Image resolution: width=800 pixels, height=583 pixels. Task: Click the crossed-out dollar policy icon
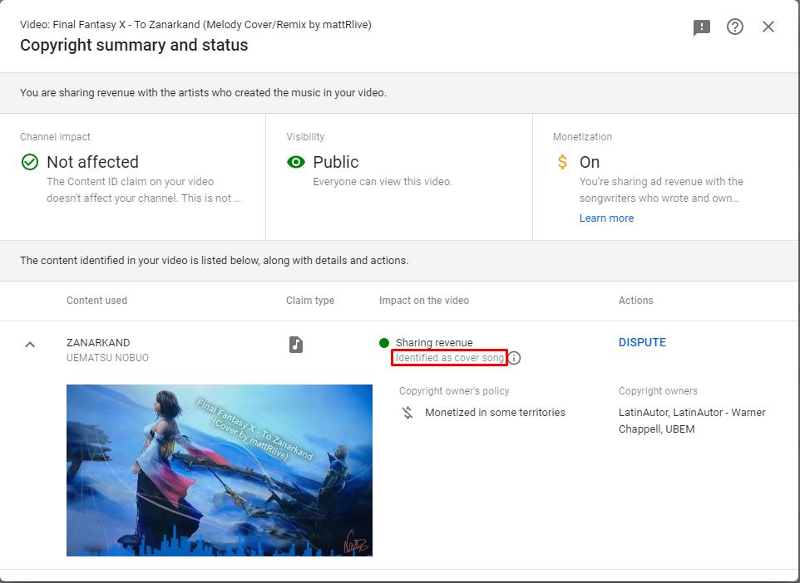(x=407, y=412)
